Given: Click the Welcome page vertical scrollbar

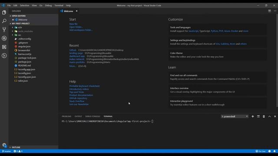Looking at the screenshot, I should (277, 60).
